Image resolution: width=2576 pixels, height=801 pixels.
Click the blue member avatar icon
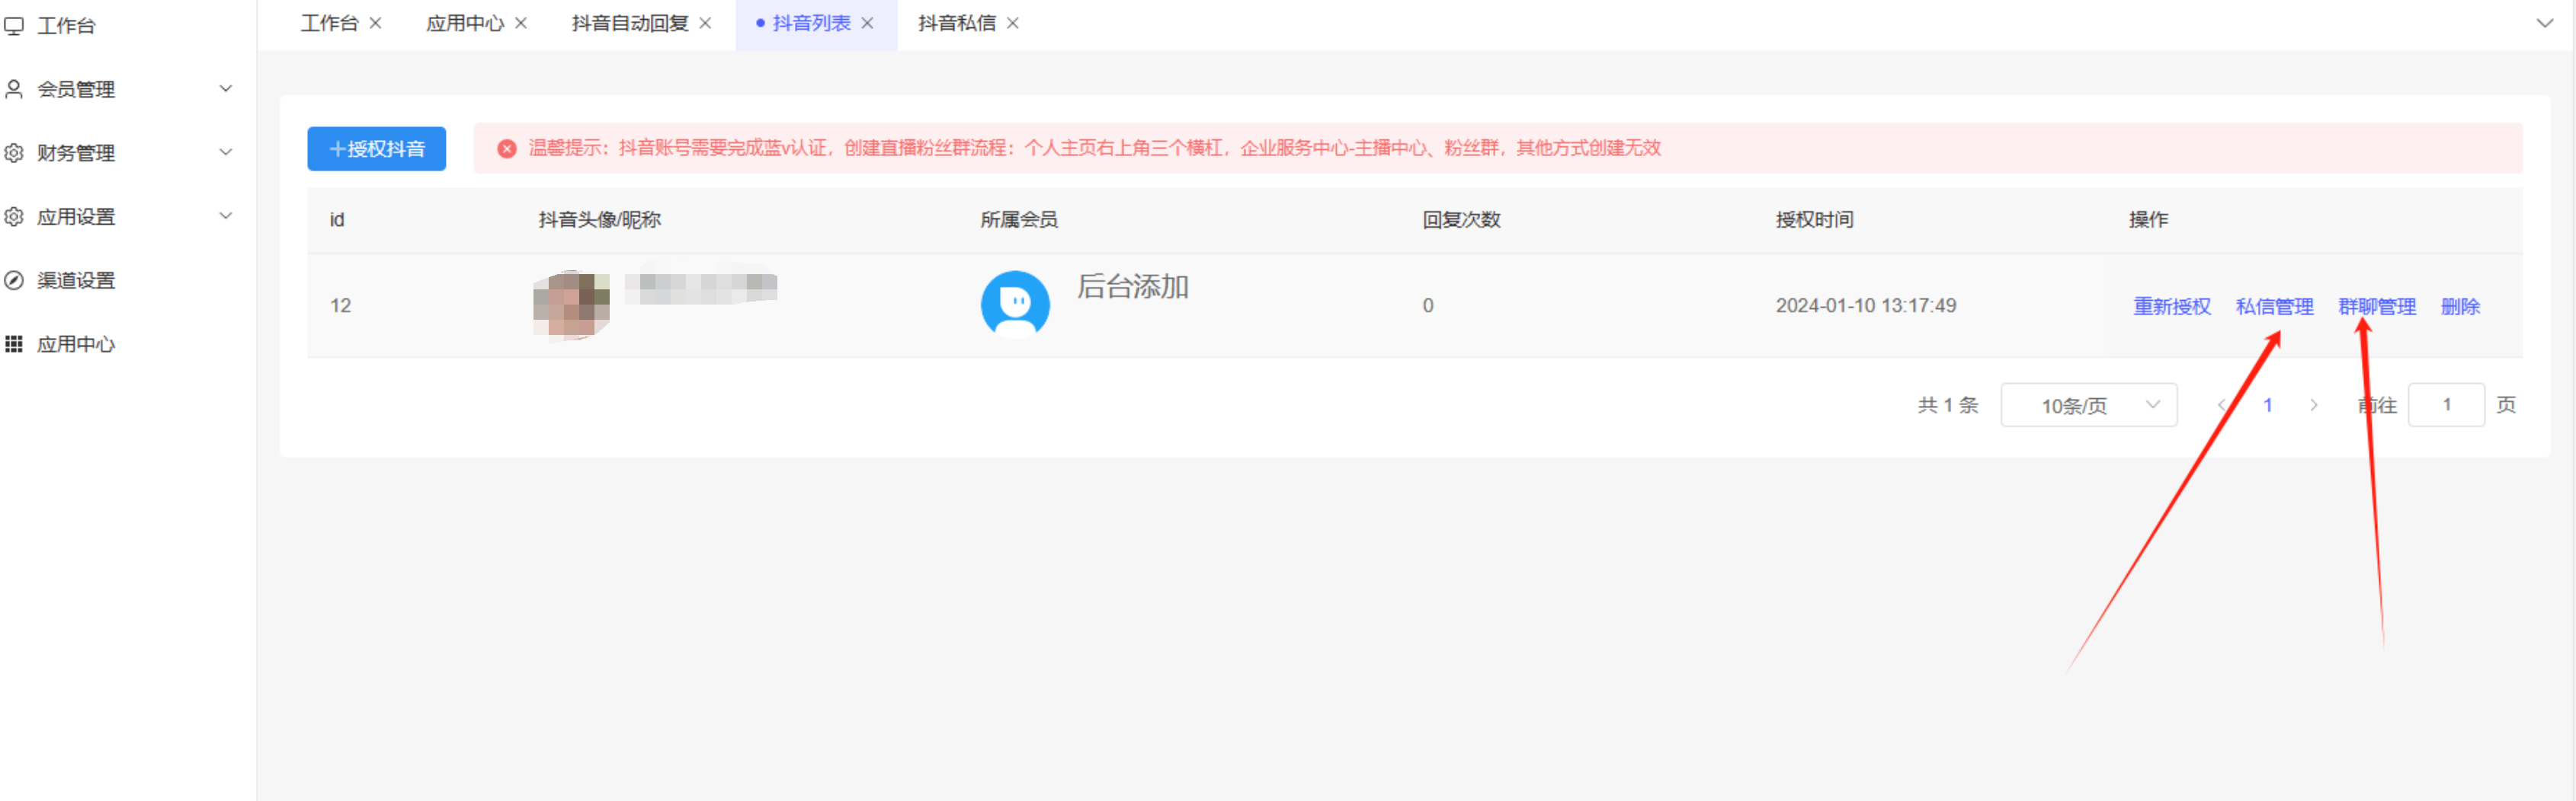click(x=1015, y=305)
